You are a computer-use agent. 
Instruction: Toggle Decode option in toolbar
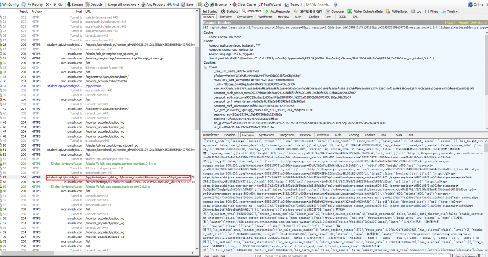click(x=94, y=5)
